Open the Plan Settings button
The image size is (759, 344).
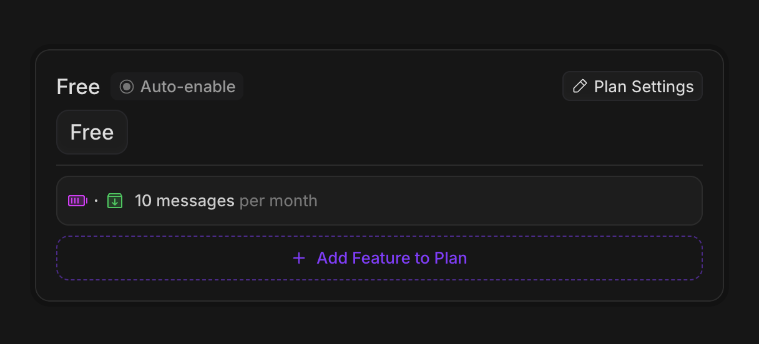coord(632,87)
